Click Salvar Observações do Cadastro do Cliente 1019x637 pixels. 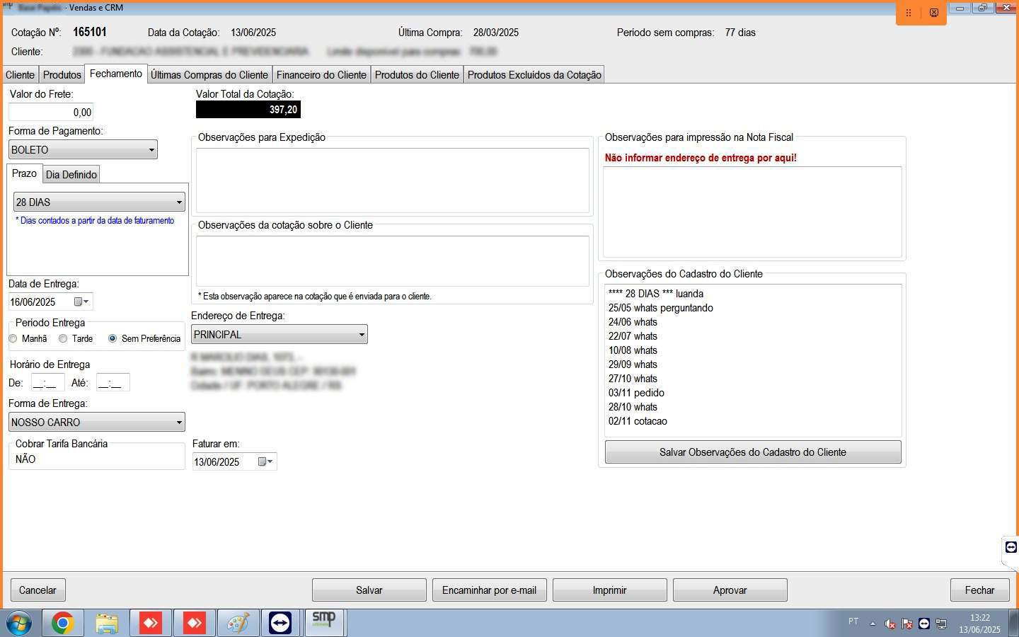(753, 452)
